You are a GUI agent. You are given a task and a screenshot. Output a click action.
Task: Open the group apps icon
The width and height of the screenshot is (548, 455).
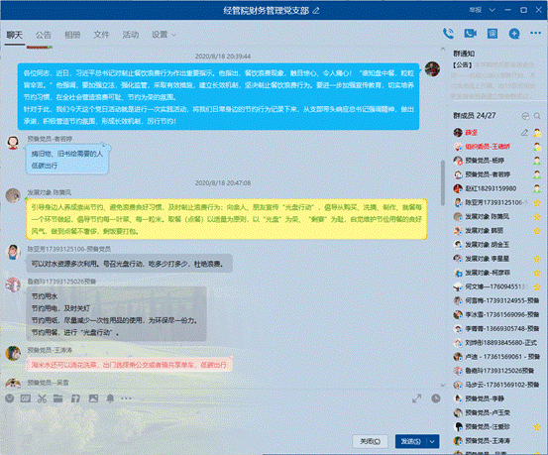pos(493,34)
